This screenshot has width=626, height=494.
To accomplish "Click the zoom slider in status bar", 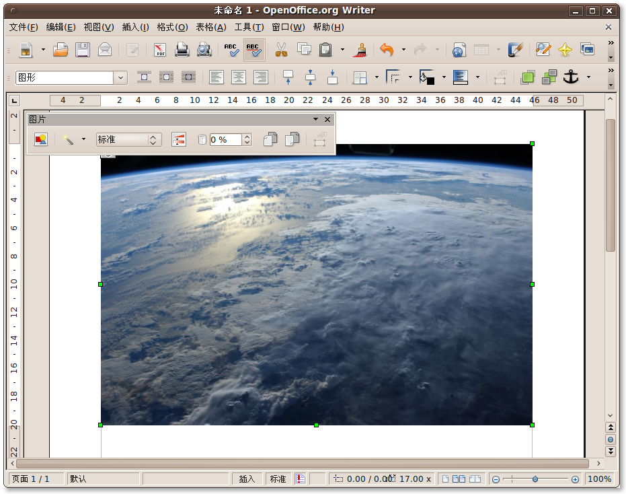I will click(535, 479).
